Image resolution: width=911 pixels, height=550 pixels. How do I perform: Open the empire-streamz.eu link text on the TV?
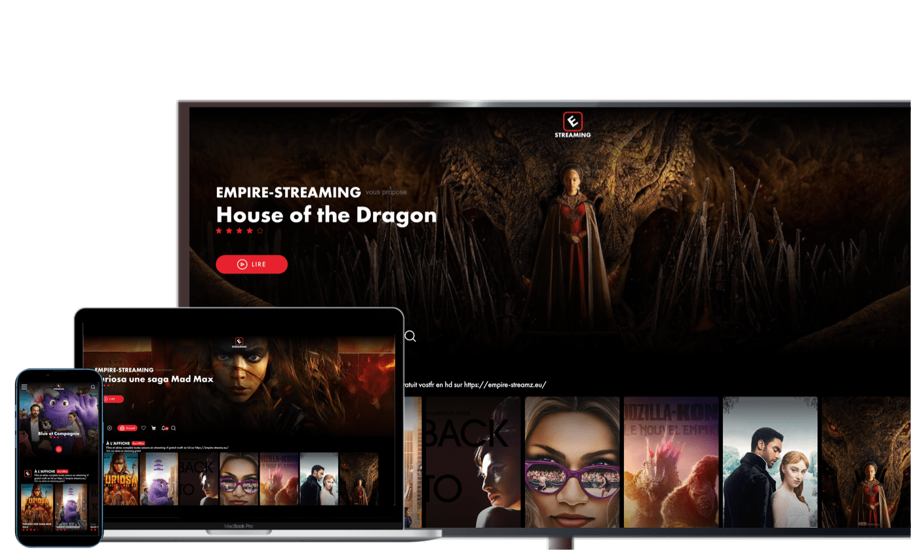[x=505, y=385]
